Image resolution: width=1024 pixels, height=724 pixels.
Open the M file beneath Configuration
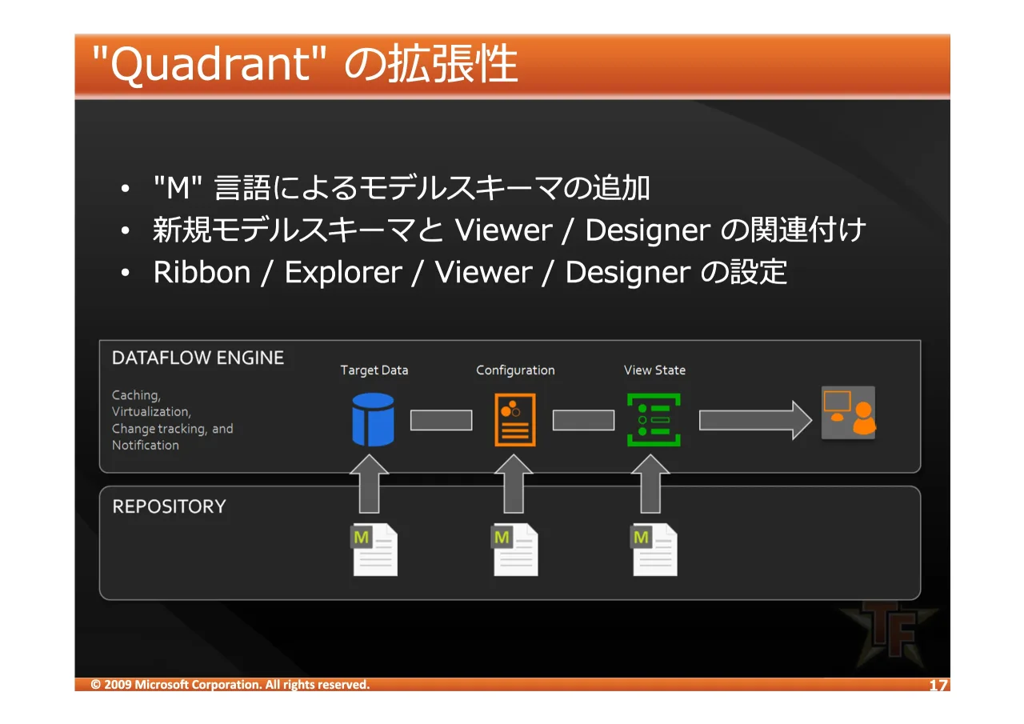pyautogui.click(x=515, y=550)
